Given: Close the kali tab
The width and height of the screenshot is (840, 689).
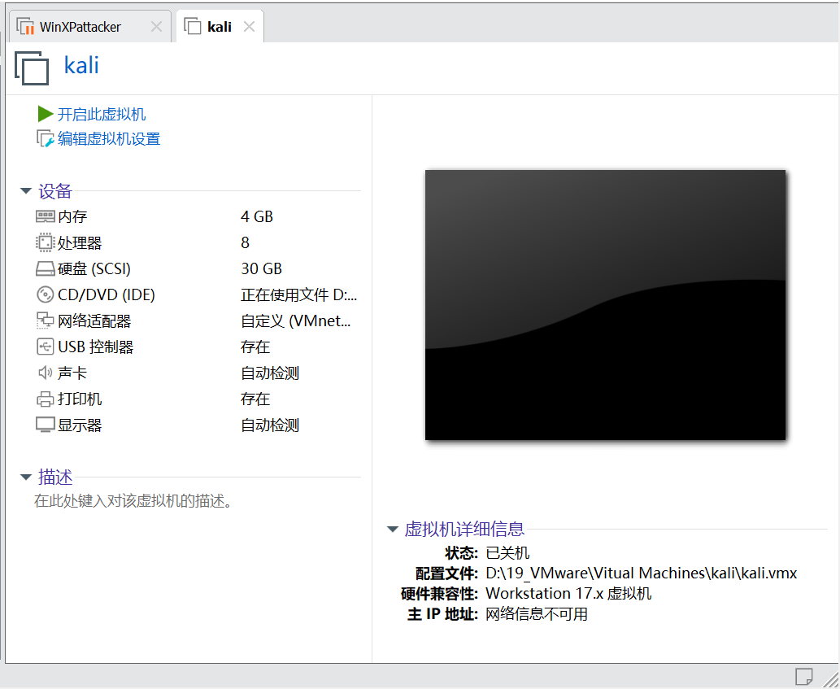Looking at the screenshot, I should pyautogui.click(x=249, y=27).
